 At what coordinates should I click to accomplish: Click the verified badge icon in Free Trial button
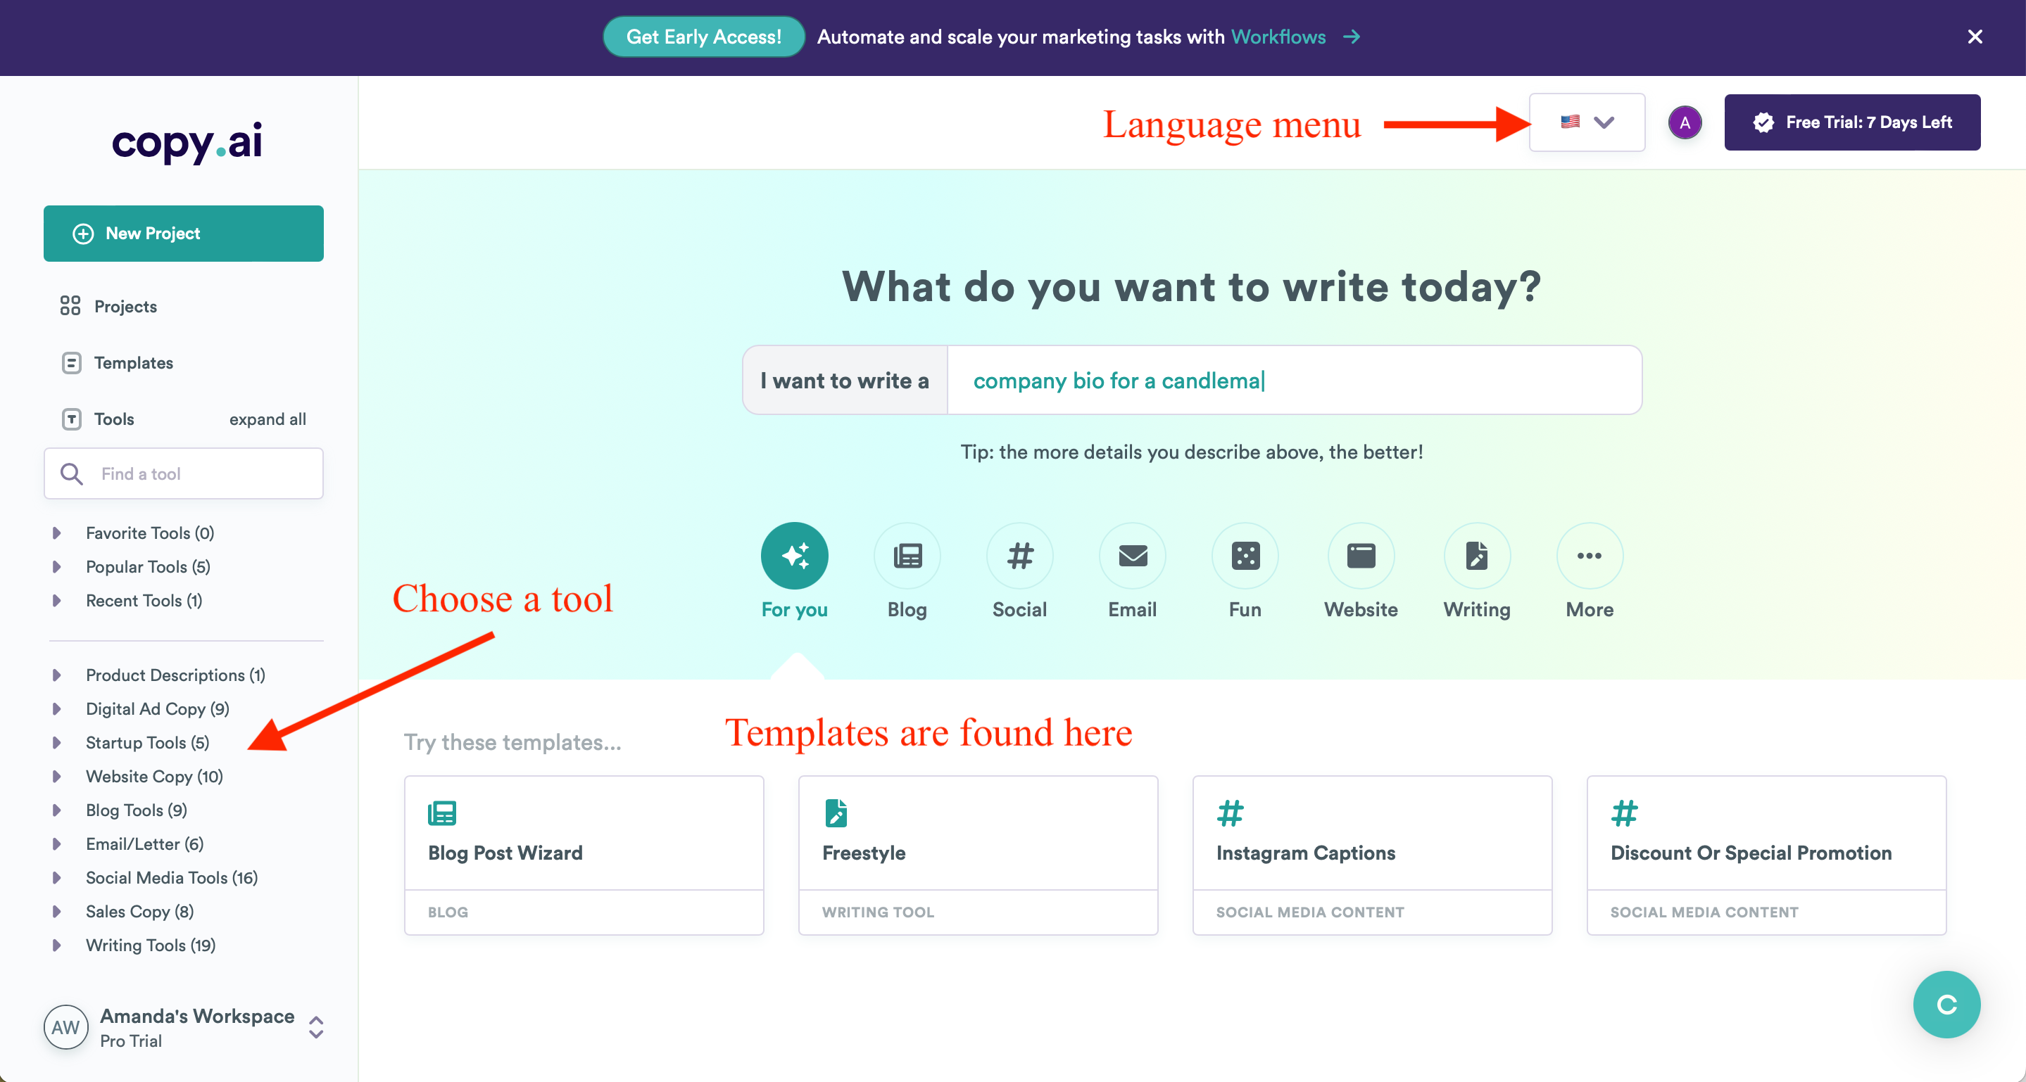pyautogui.click(x=1763, y=122)
